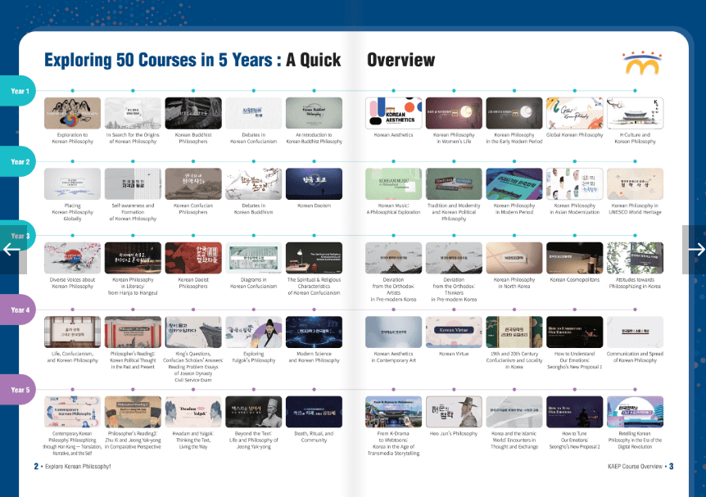Open How to Tune Our Emotions thumbnail

pos(574,412)
